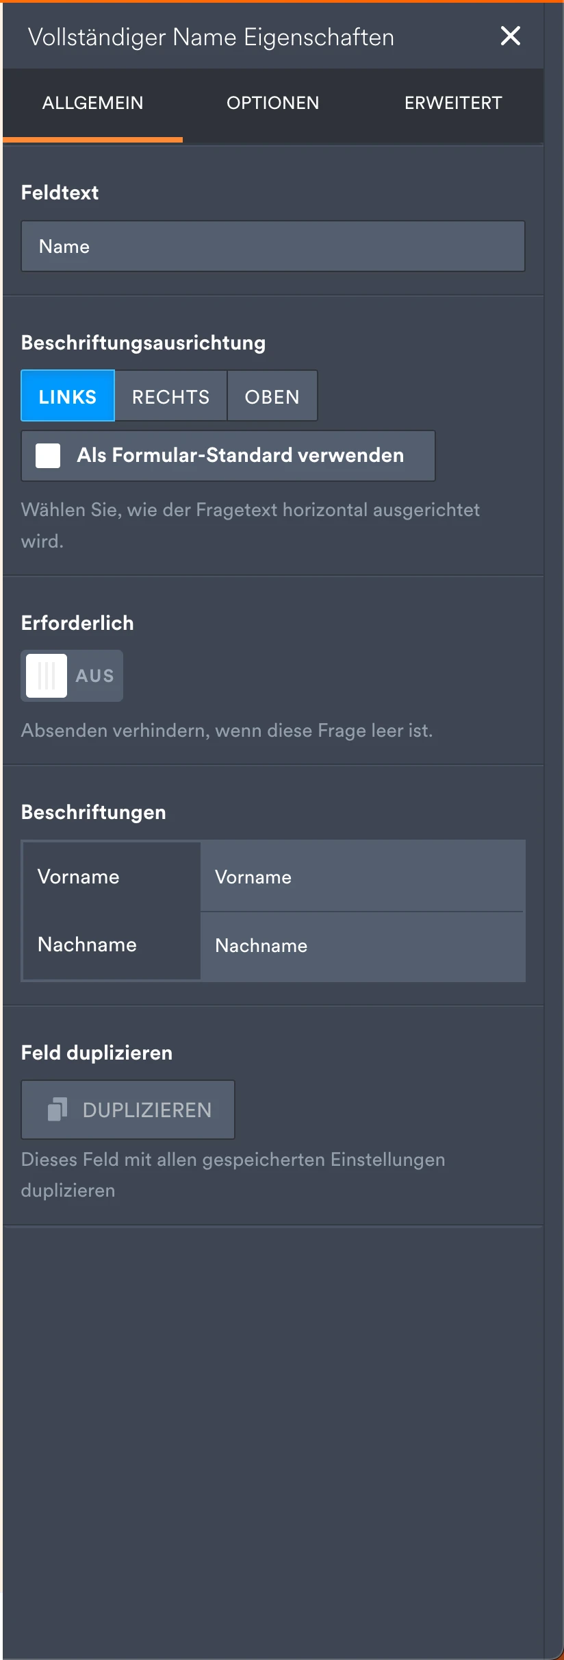This screenshot has width=564, height=1660.
Task: Click the X icon to close properties panel
Action: pyautogui.click(x=510, y=36)
